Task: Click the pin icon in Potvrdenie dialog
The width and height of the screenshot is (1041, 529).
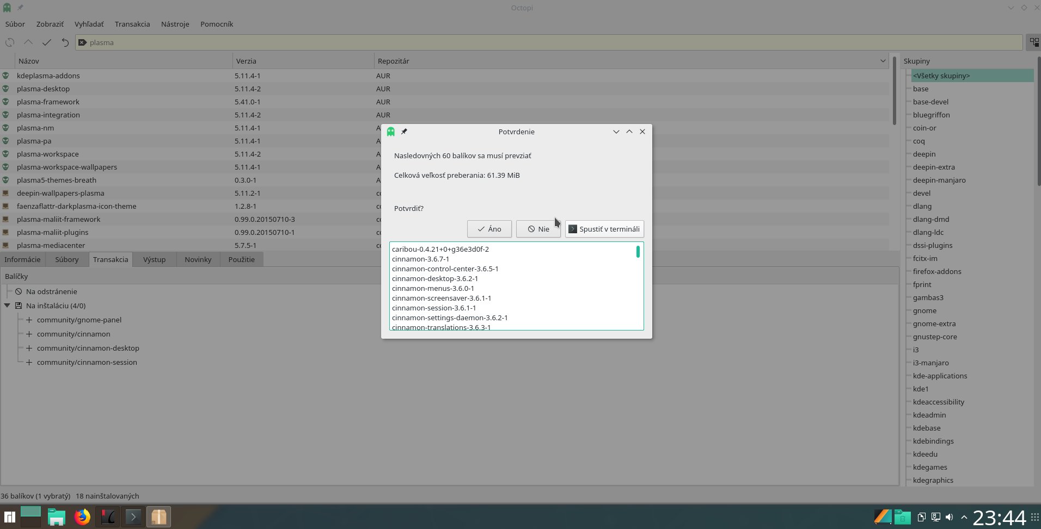Action: (404, 132)
